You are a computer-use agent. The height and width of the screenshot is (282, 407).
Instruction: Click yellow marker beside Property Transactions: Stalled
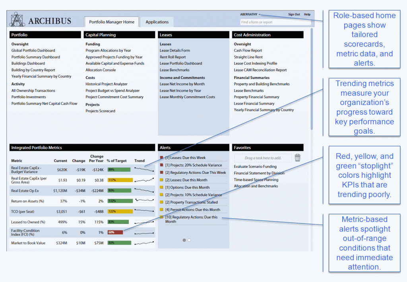[161, 202]
